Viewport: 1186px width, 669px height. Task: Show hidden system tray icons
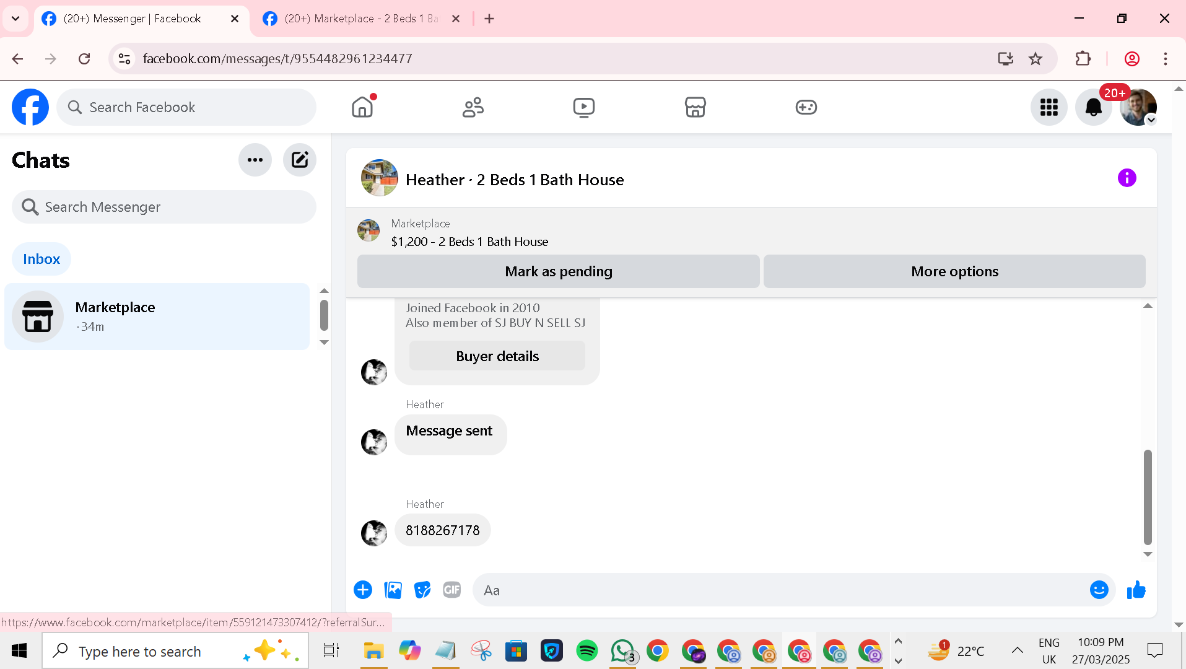pyautogui.click(x=1017, y=650)
